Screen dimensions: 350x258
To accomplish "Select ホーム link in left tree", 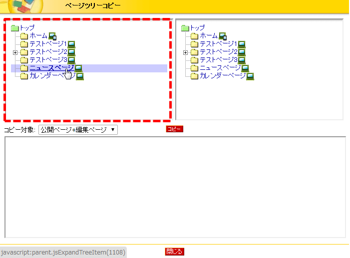I will (38, 36).
